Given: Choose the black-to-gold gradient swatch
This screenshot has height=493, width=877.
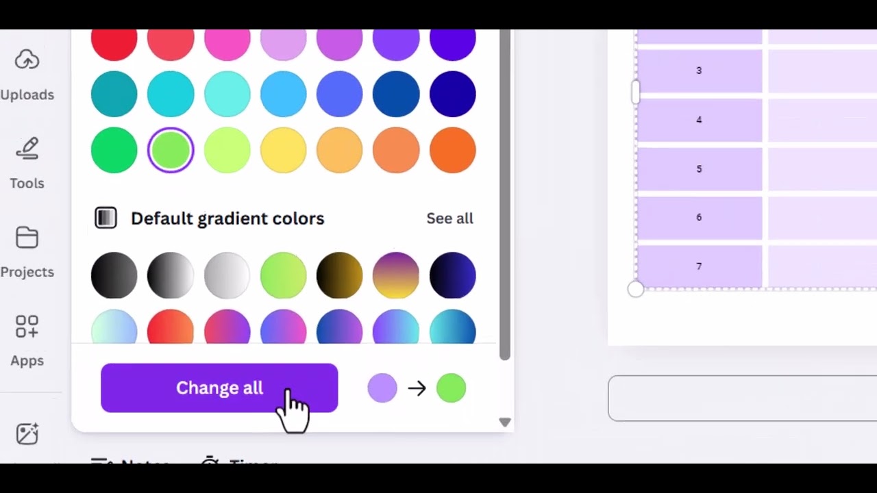Looking at the screenshot, I should [x=340, y=275].
